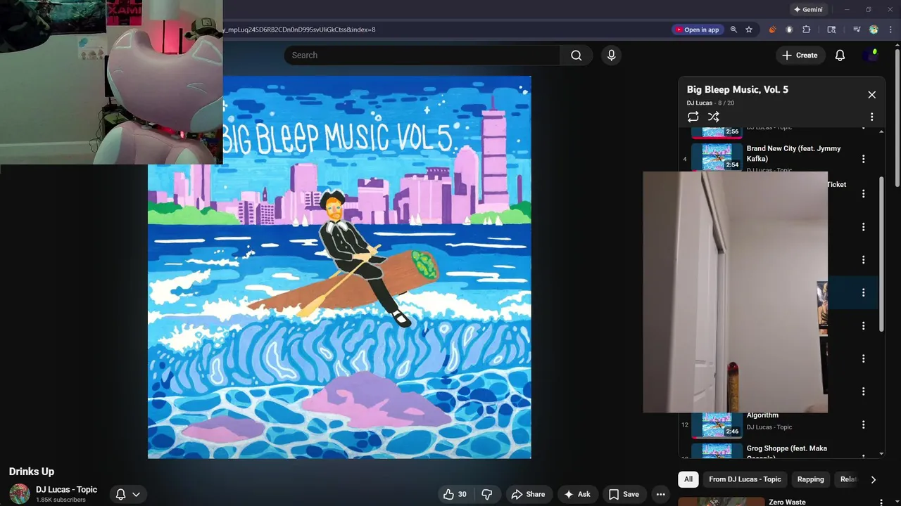The height and width of the screenshot is (506, 901).
Task: Open YouTube notifications bell in header
Action: (840, 56)
